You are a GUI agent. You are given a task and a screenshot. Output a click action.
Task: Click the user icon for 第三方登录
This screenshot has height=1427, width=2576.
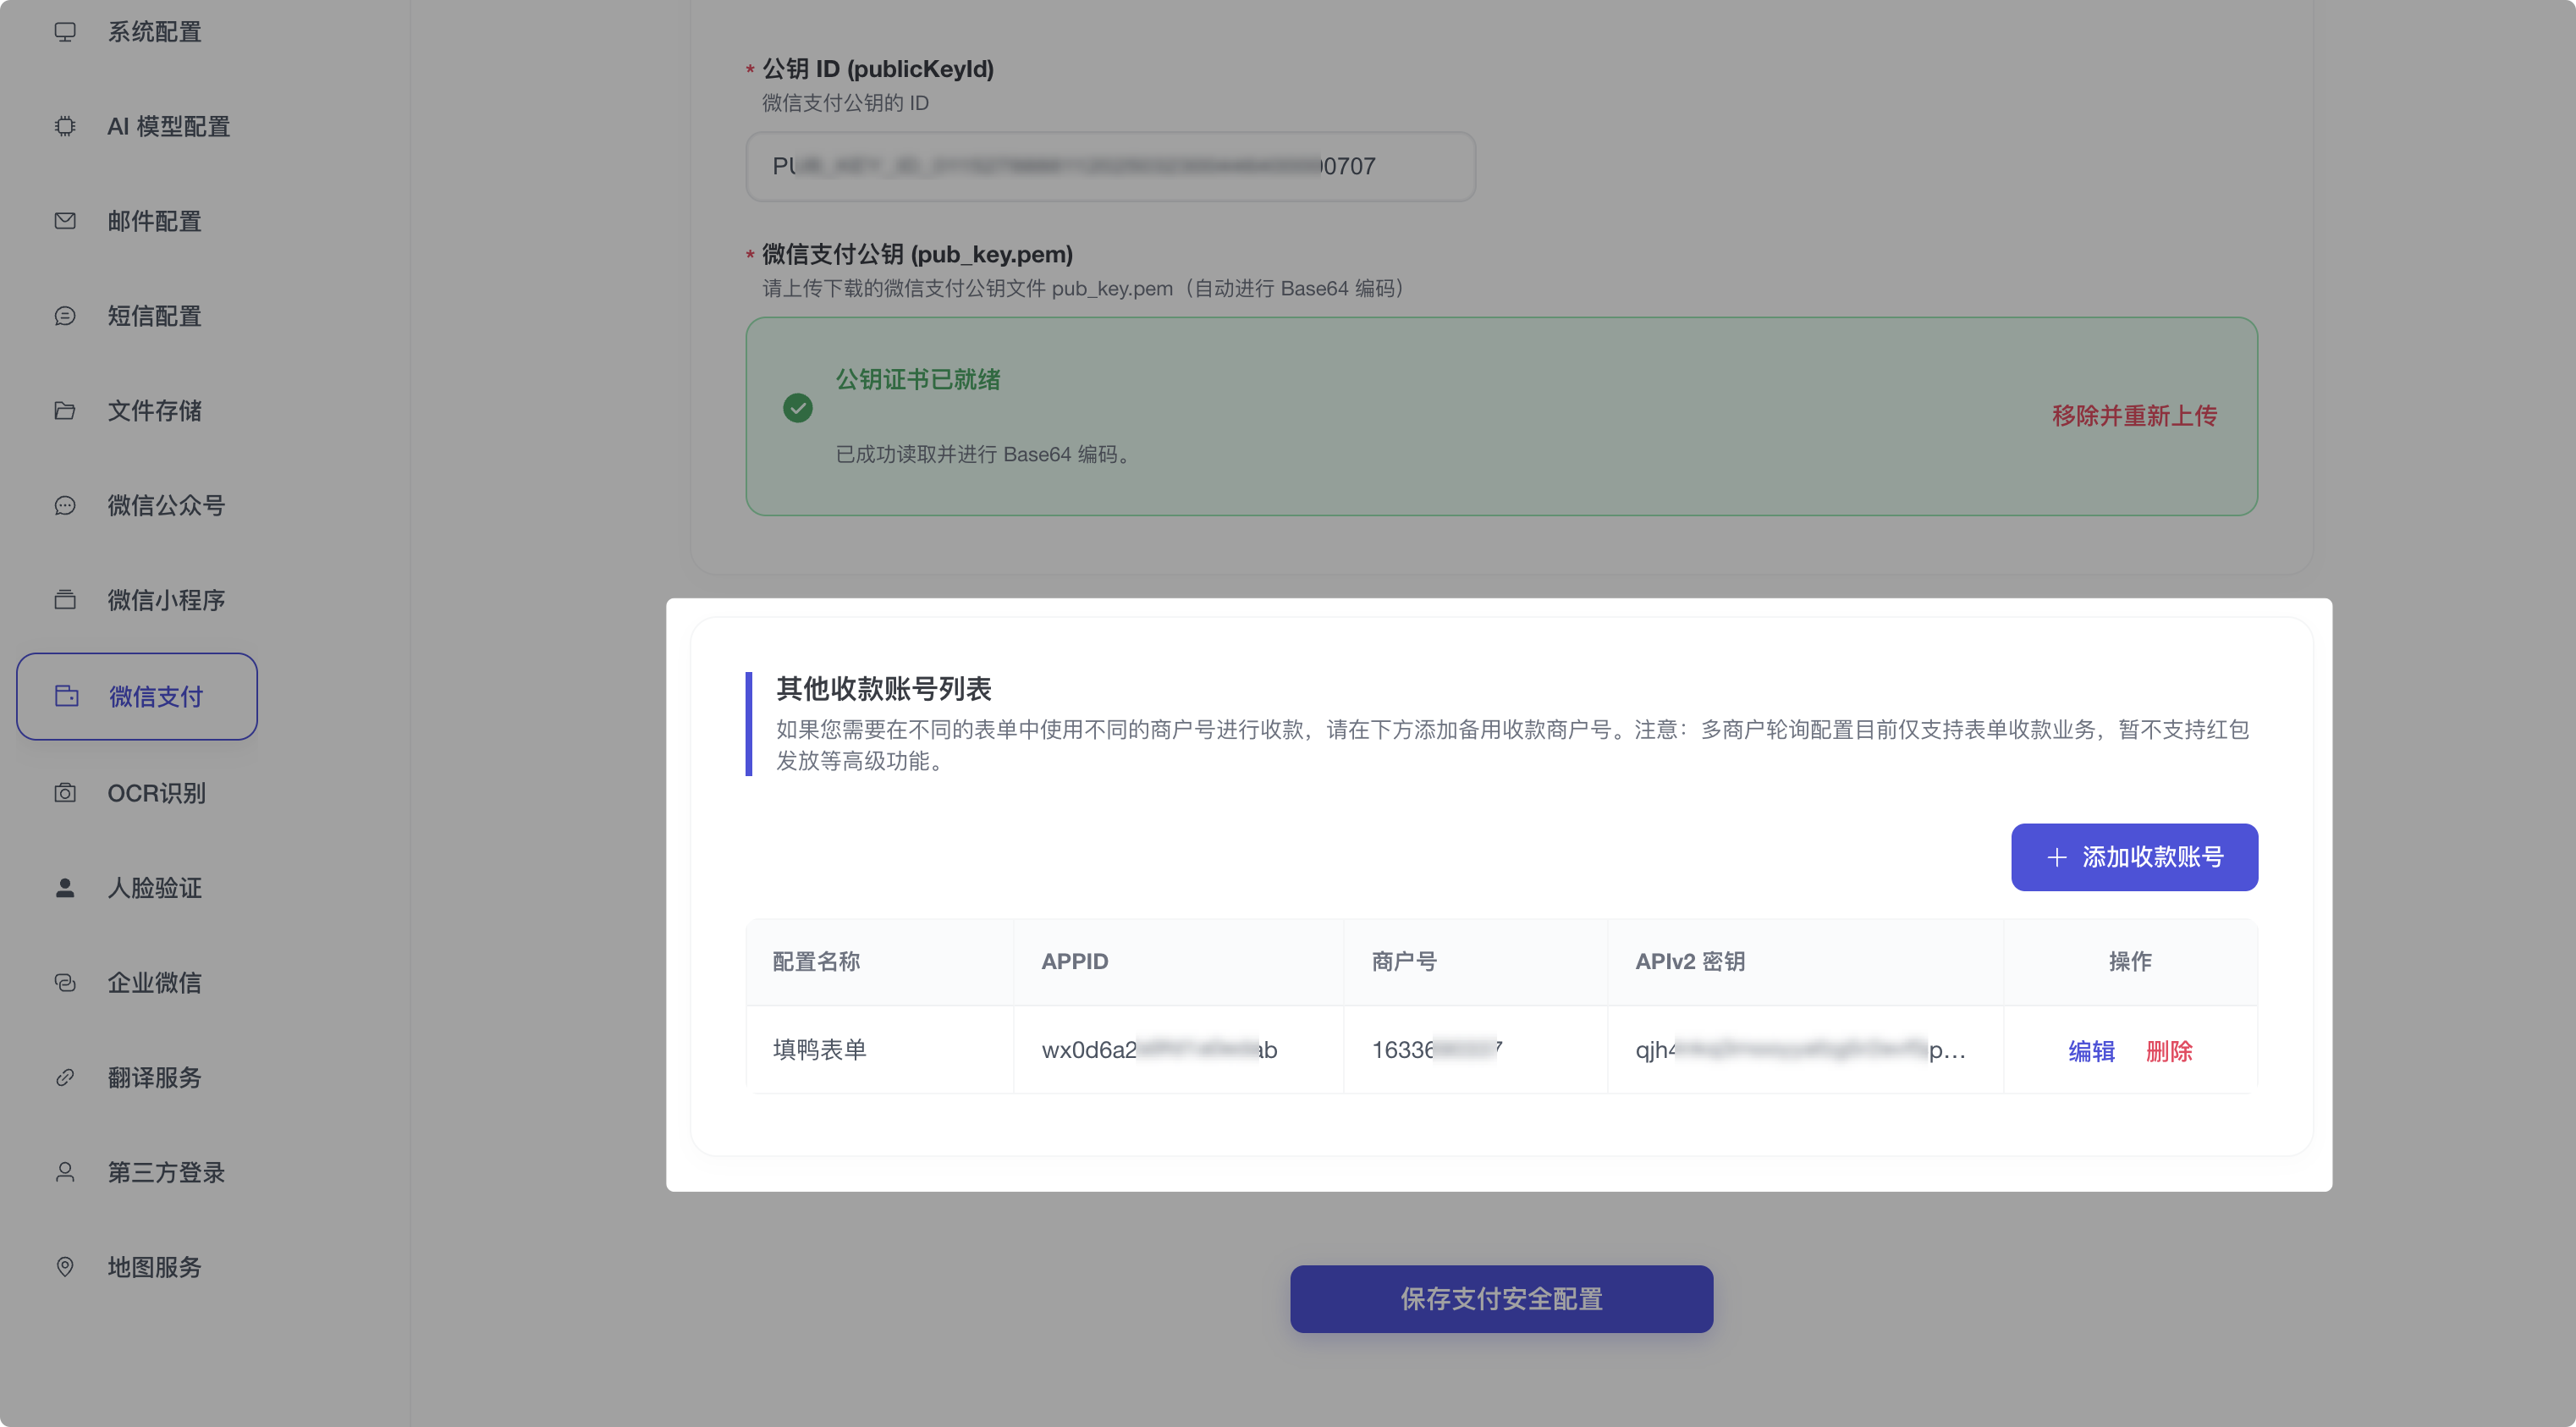point(65,1172)
